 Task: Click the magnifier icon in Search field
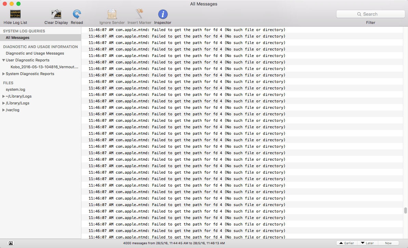coord(359,14)
